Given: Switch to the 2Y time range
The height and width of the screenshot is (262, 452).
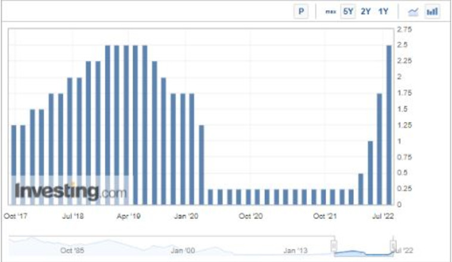Looking at the screenshot, I should [x=366, y=11].
